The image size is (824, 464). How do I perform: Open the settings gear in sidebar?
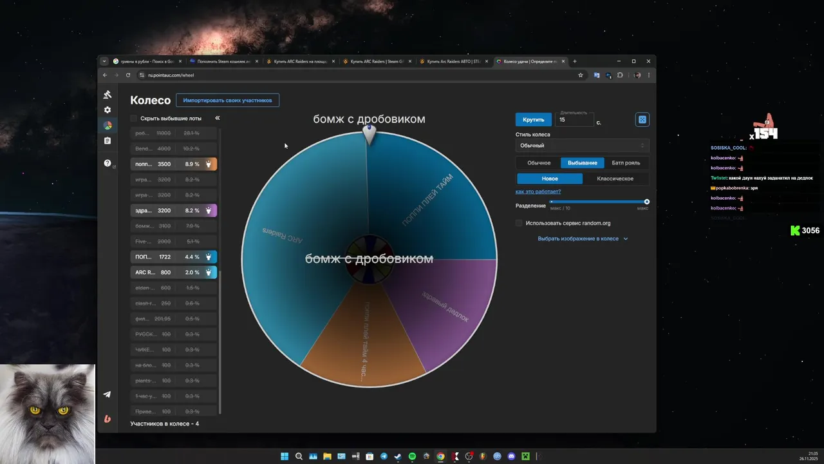click(108, 110)
